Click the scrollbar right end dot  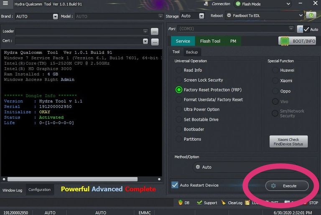click(159, 179)
